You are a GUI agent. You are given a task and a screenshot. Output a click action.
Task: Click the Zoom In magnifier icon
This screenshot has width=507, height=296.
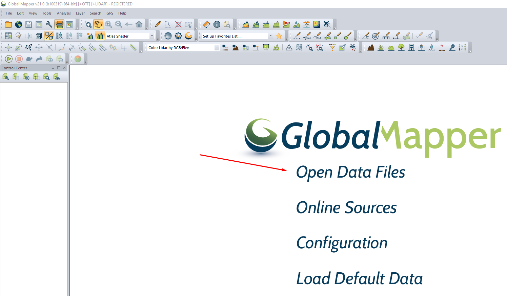tap(108, 24)
